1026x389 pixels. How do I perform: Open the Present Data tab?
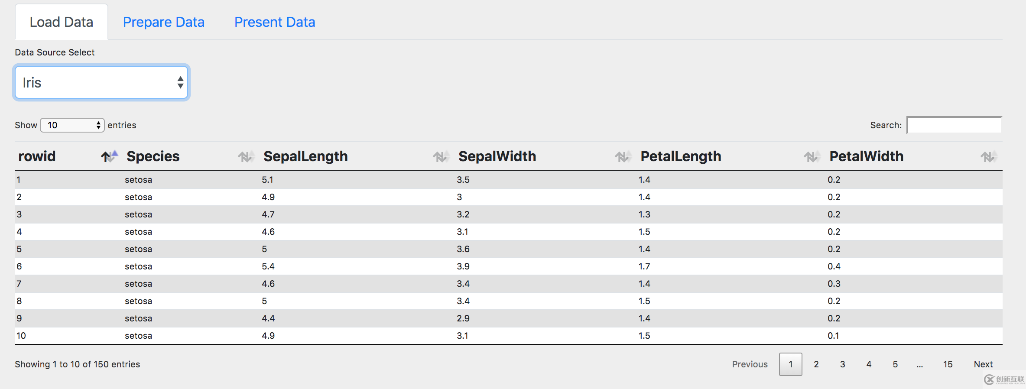coord(275,22)
